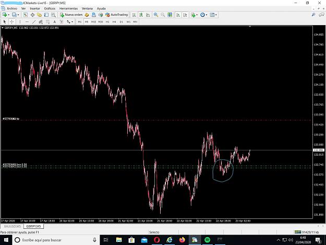Click the Profiles icon

coord(14,15)
